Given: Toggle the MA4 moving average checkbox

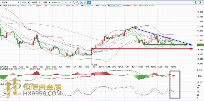Looking at the screenshot, I should click(67, 6).
